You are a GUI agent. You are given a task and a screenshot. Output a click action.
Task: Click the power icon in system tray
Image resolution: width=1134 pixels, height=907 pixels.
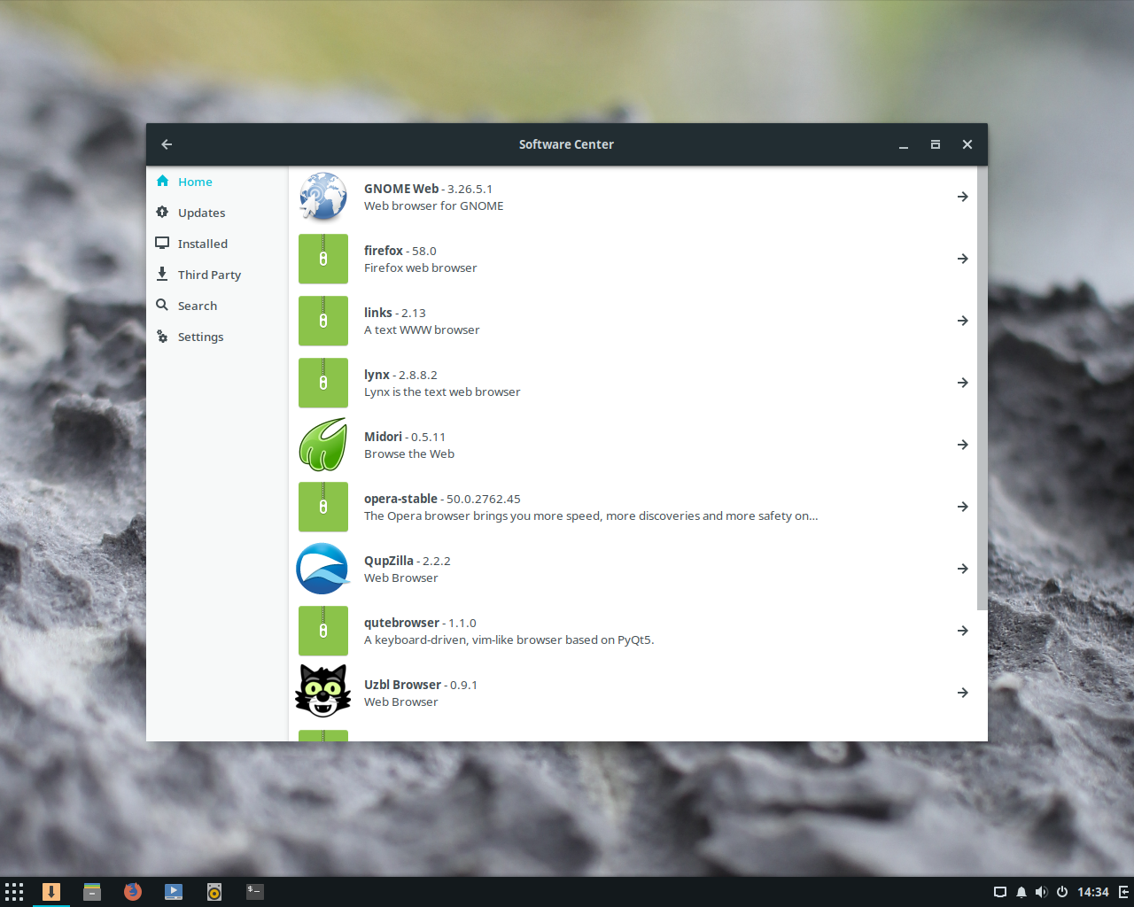click(1062, 892)
